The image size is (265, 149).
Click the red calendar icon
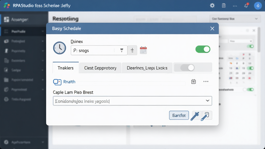[143, 50]
